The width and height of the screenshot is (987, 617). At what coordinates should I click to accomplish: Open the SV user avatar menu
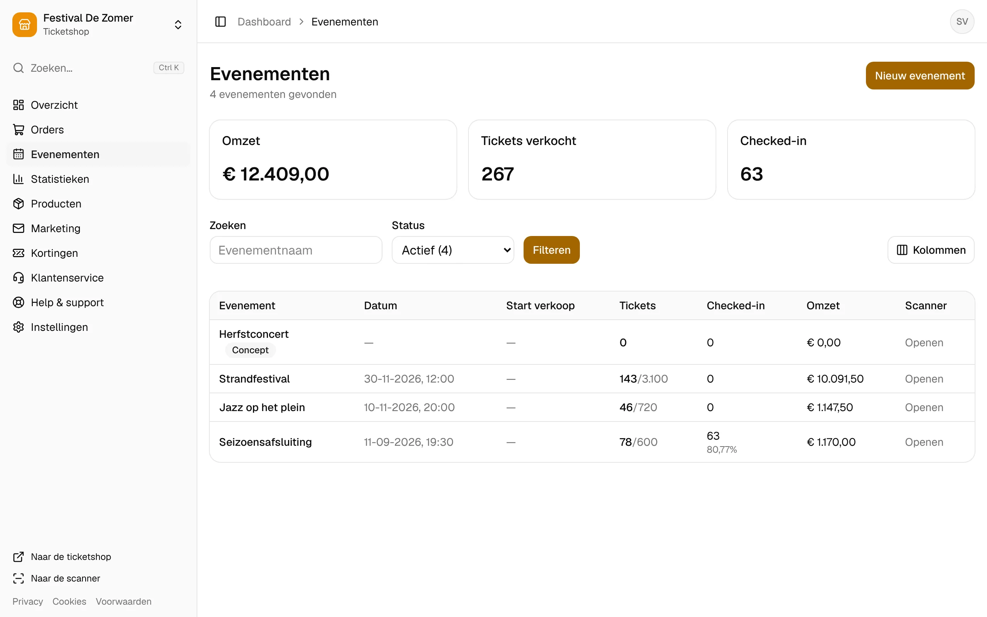[962, 22]
